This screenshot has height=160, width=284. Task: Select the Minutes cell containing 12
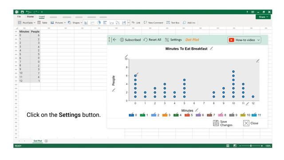pyautogui.click(x=24, y=81)
